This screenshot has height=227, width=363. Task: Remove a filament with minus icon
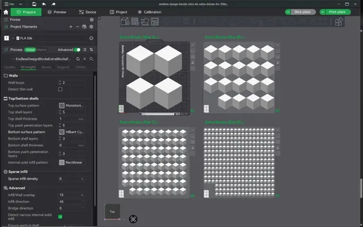(77, 27)
